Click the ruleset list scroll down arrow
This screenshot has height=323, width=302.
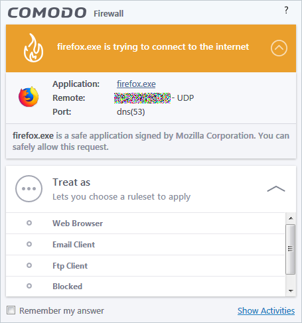pos(291,291)
